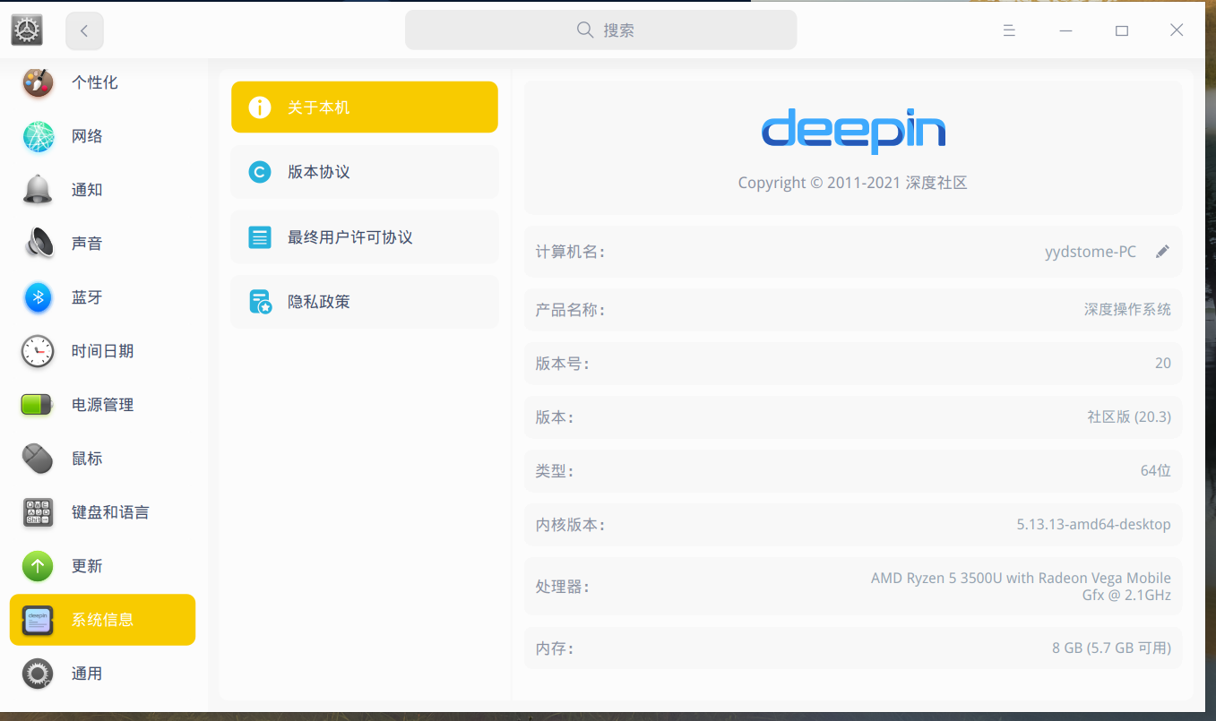Click the 系统信息 deepin icon
The height and width of the screenshot is (721, 1216).
(38, 620)
